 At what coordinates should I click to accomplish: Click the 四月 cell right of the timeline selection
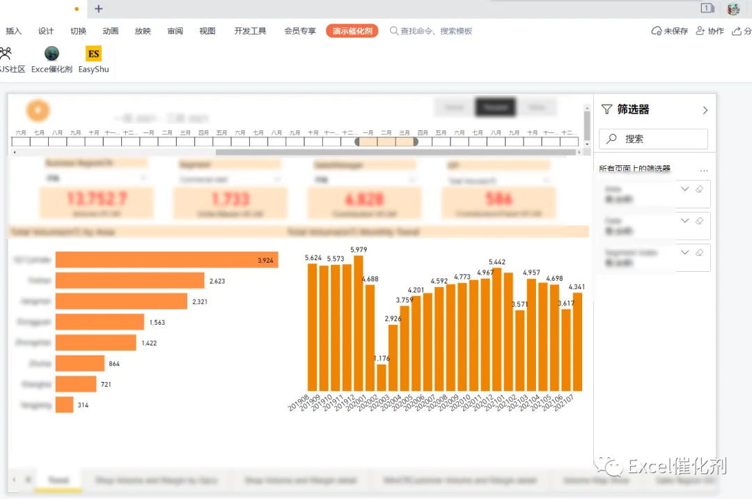(423, 141)
